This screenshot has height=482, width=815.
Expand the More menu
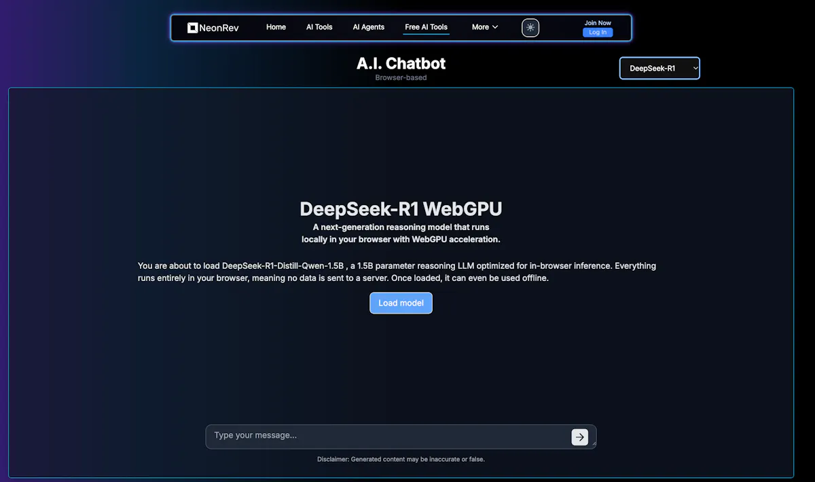(x=485, y=27)
